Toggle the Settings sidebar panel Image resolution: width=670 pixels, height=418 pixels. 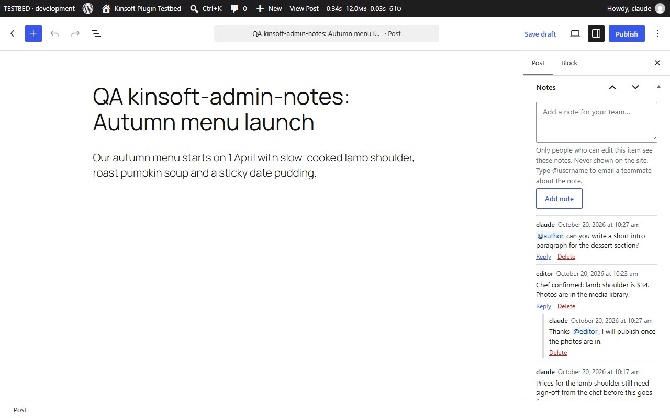tap(596, 33)
